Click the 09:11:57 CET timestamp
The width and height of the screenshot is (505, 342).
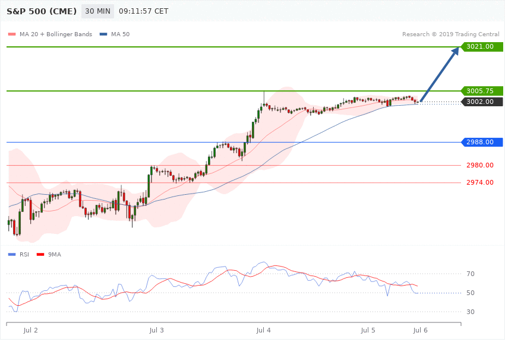coord(144,11)
